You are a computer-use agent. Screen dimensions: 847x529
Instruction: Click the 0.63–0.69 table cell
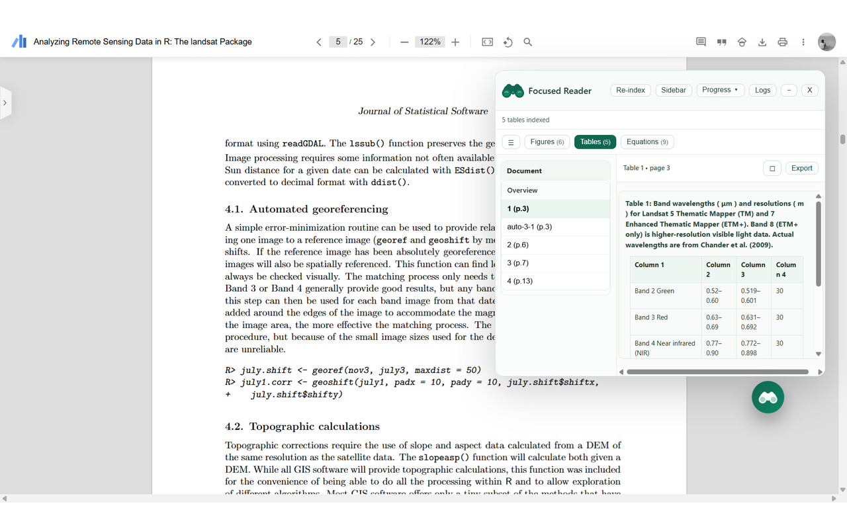tap(718, 322)
